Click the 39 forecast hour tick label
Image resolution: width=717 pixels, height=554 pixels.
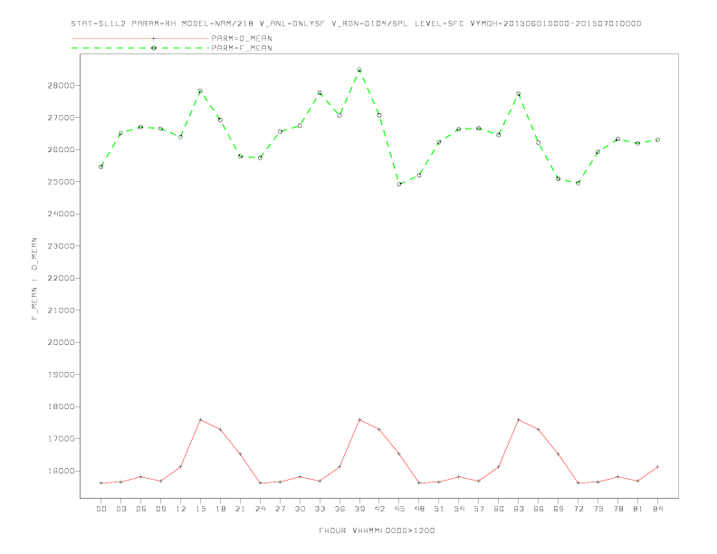(x=359, y=509)
